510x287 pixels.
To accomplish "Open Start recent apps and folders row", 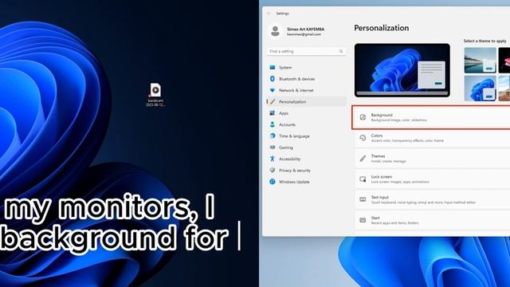I will pyautogui.click(x=432, y=220).
